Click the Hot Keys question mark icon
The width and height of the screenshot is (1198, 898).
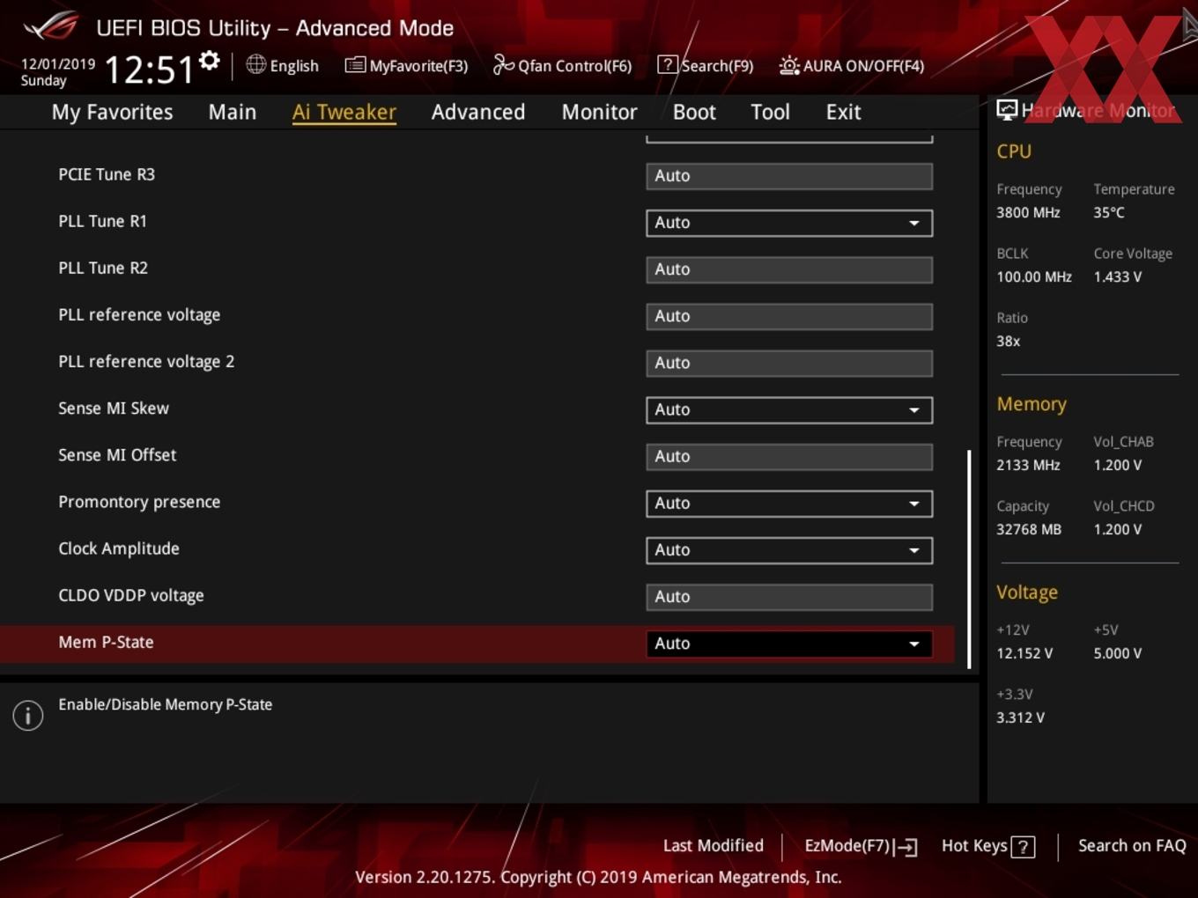(x=1023, y=847)
